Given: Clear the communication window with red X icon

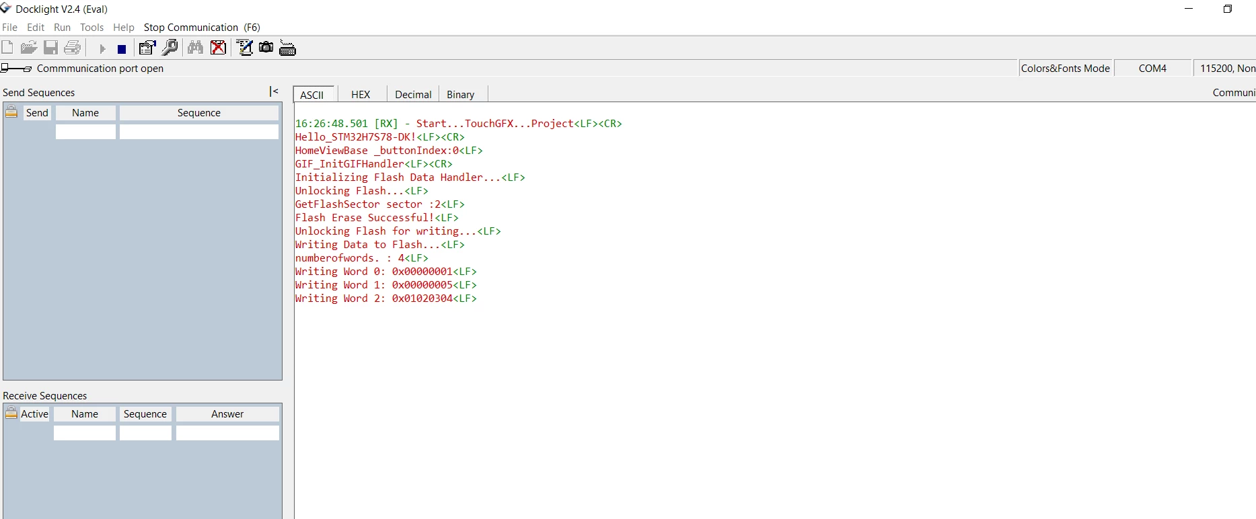Looking at the screenshot, I should (x=218, y=48).
